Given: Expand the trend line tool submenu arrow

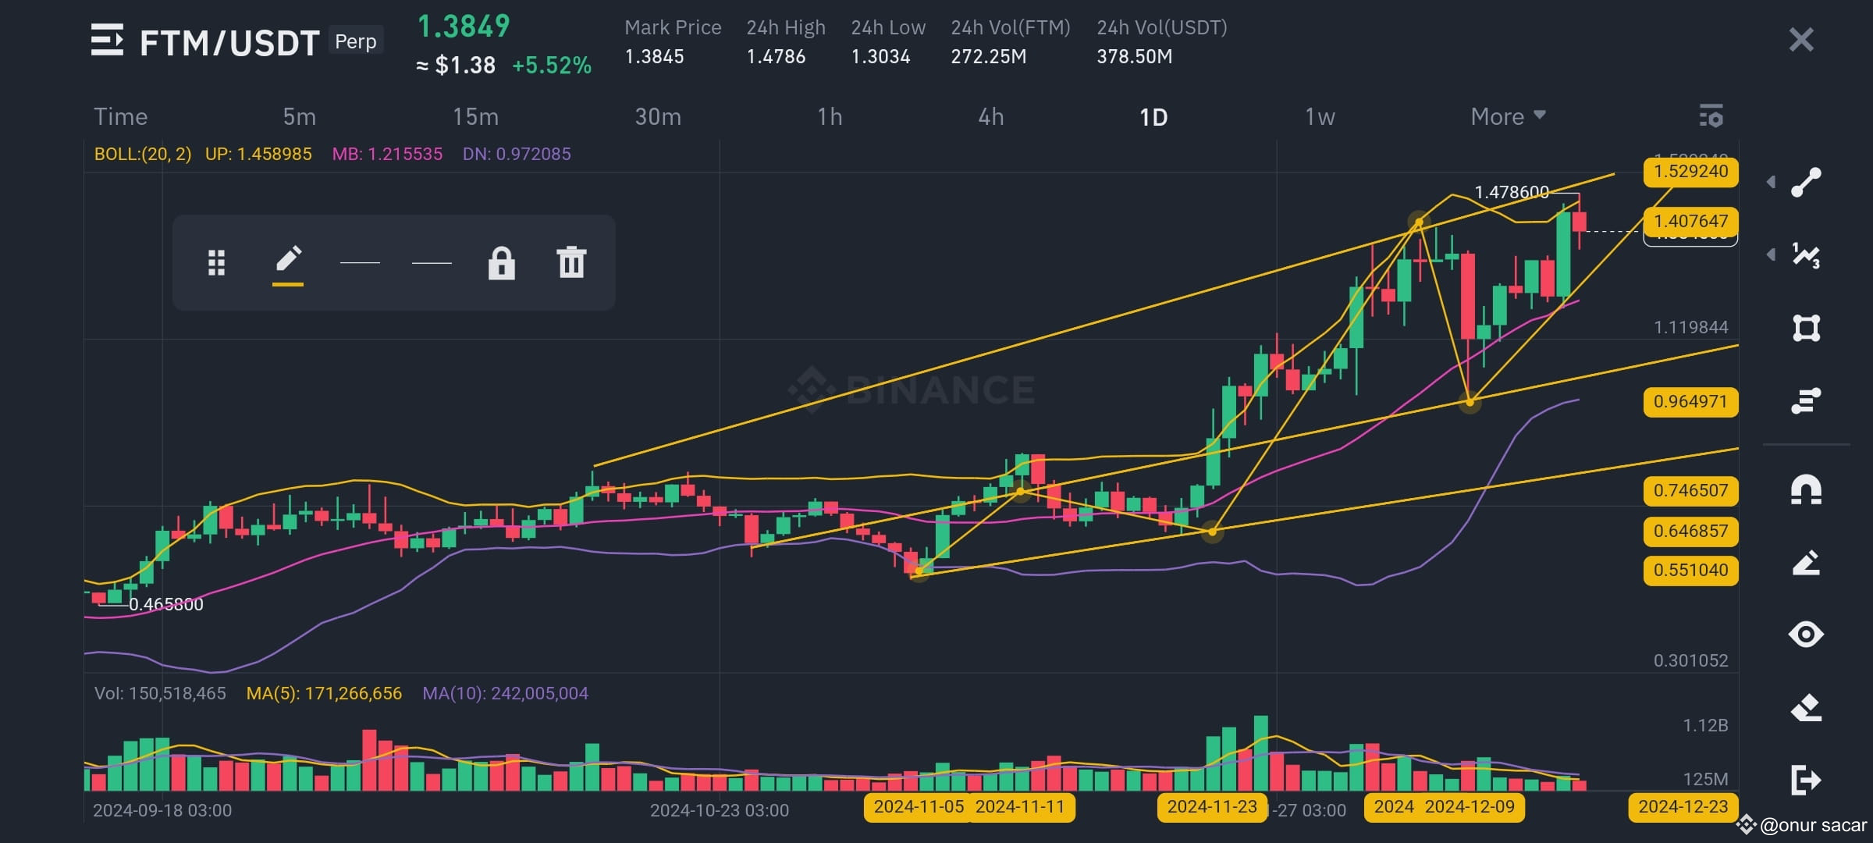Looking at the screenshot, I should pyautogui.click(x=1772, y=182).
